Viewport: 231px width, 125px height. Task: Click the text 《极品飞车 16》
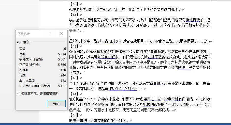(x=85, y=99)
